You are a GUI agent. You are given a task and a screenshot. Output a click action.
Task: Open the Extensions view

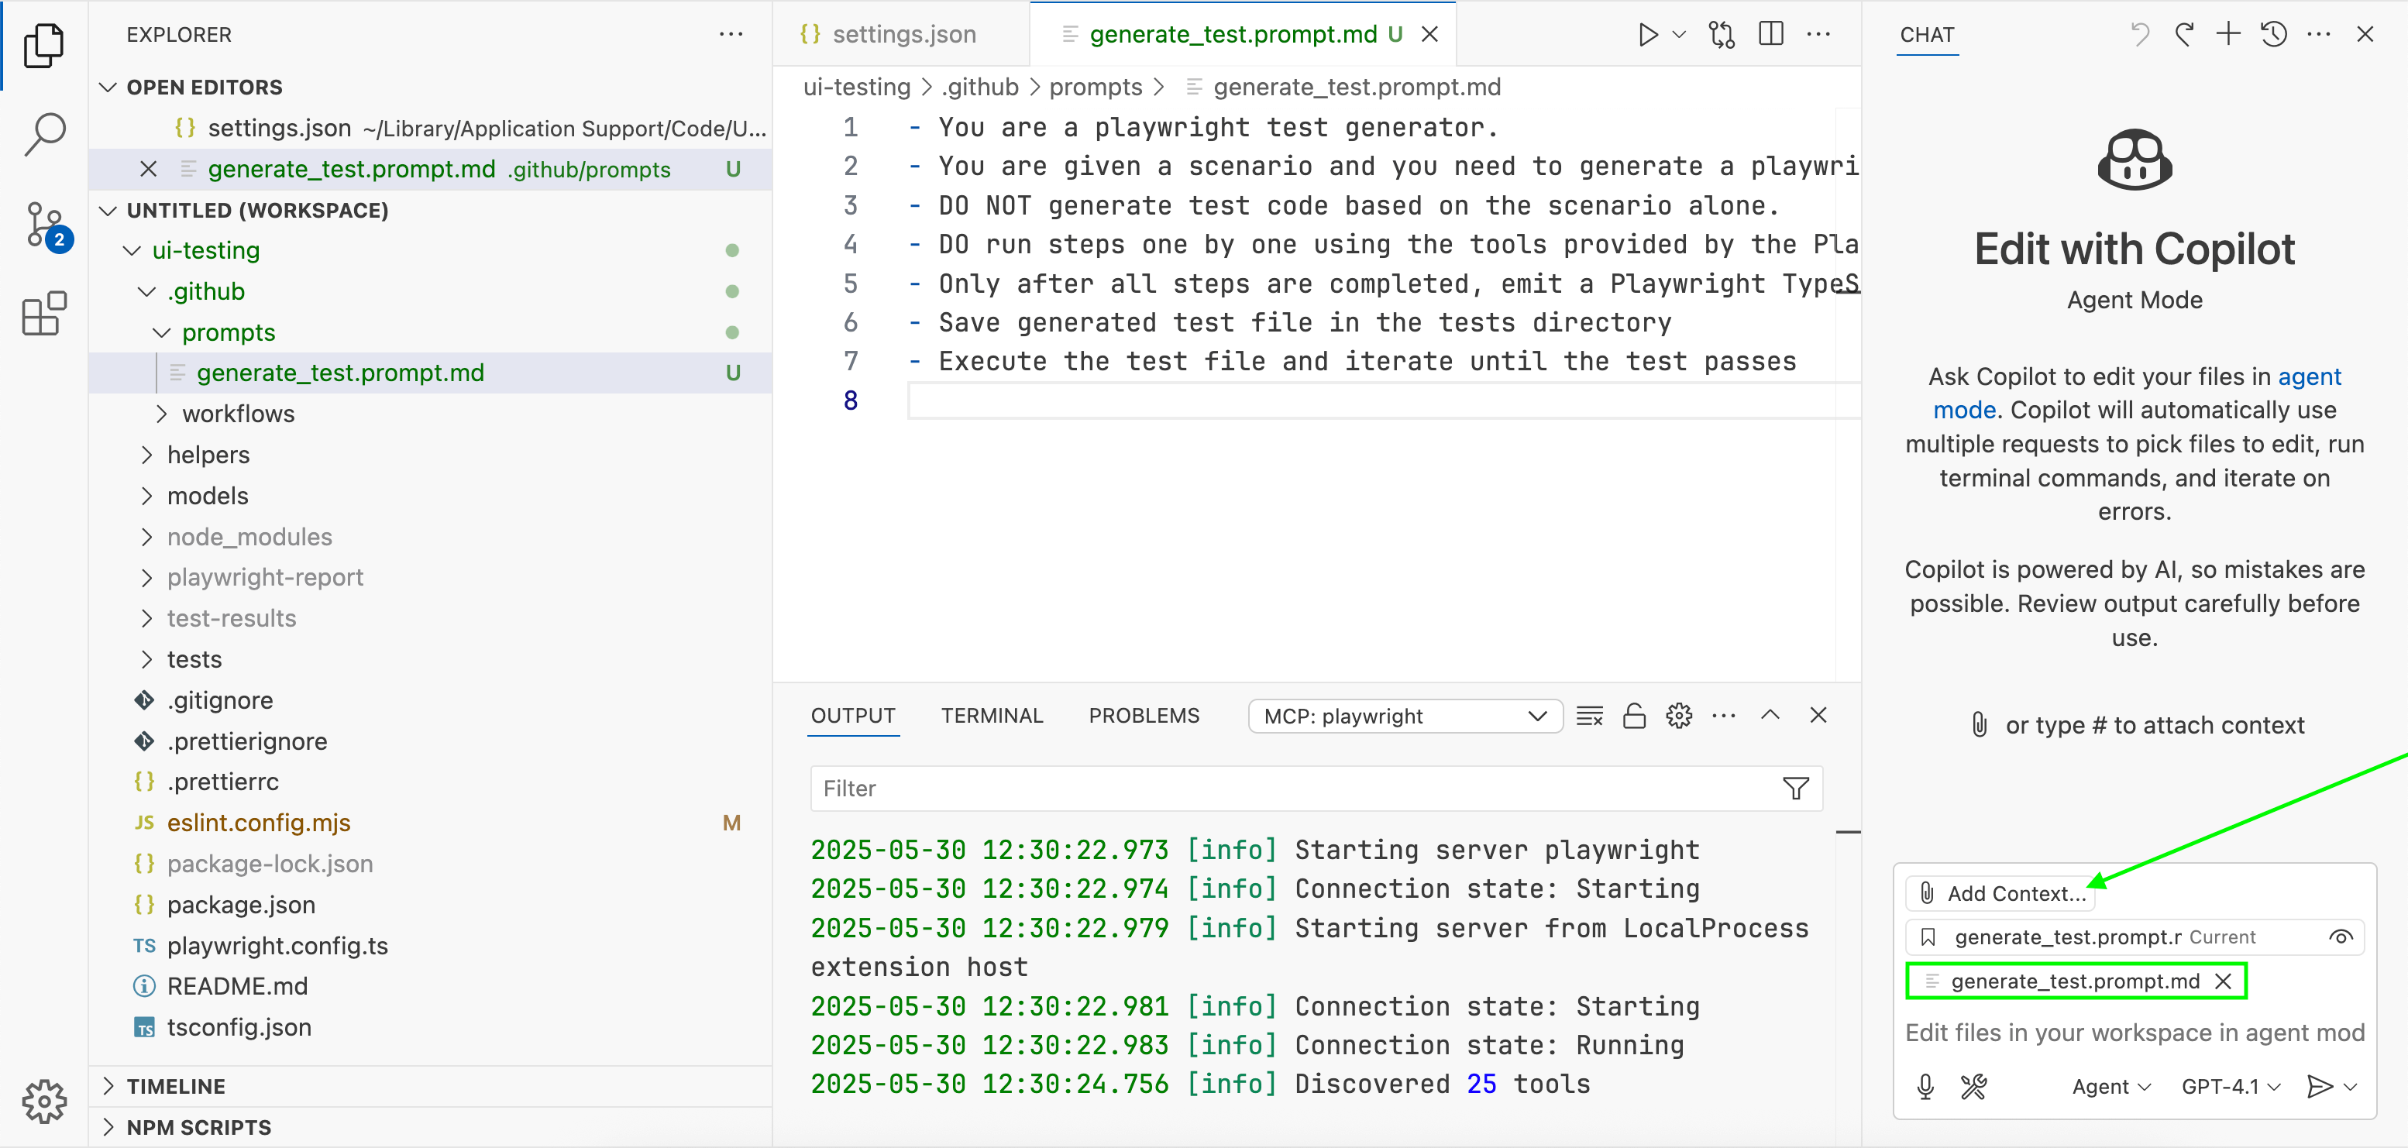click(x=43, y=314)
